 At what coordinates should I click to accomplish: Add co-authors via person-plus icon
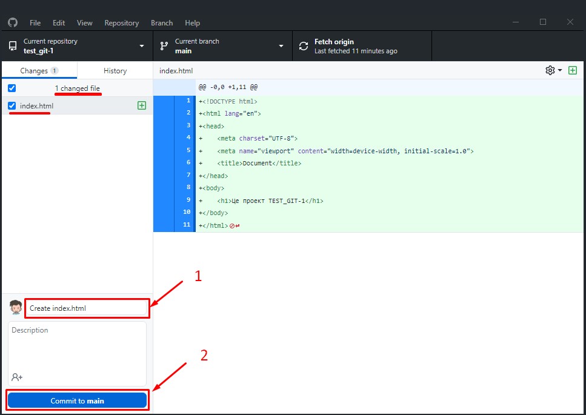click(x=17, y=377)
